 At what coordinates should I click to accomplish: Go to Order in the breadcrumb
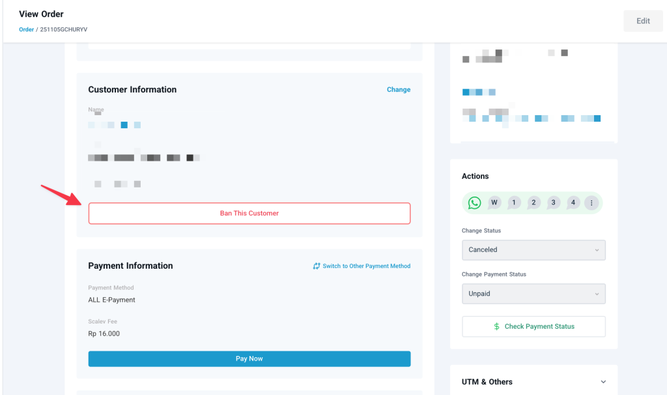(x=26, y=30)
